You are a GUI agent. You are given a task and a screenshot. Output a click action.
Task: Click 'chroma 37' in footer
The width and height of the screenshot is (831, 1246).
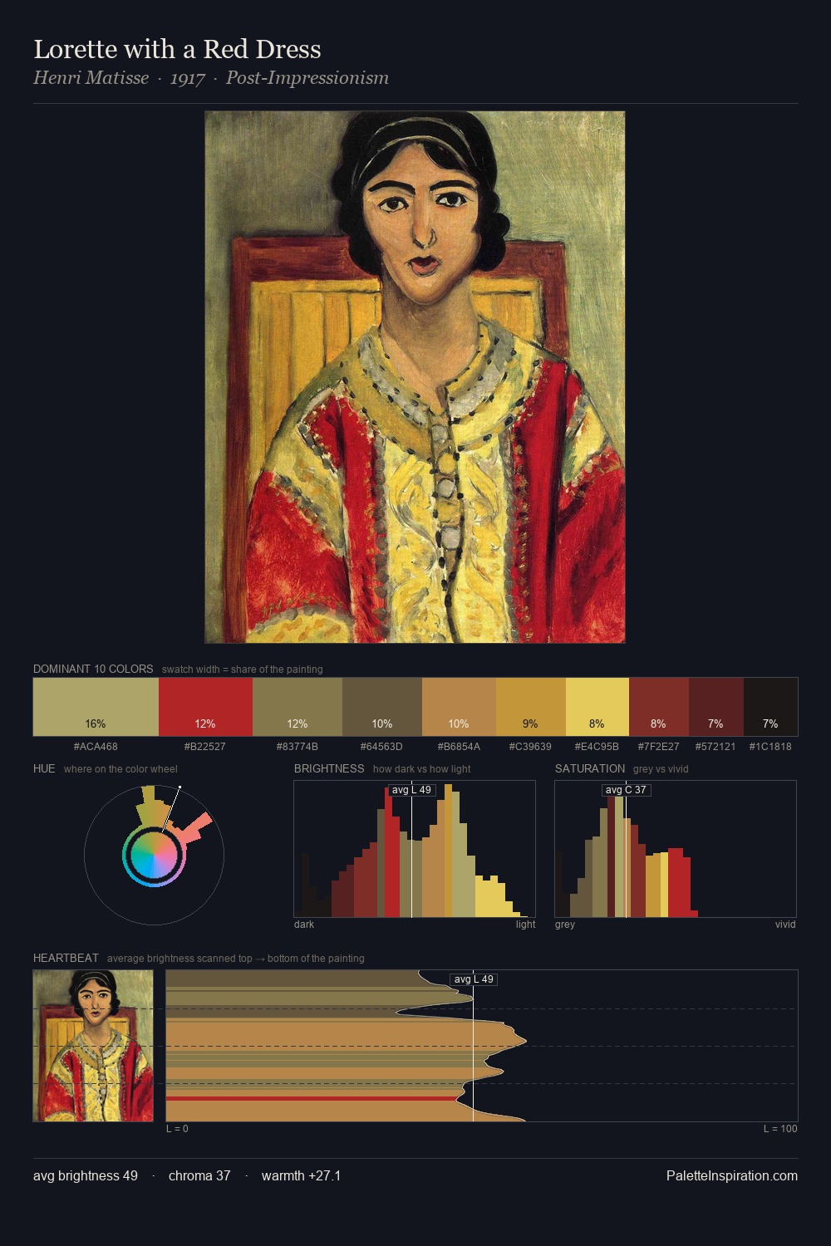tap(199, 1176)
